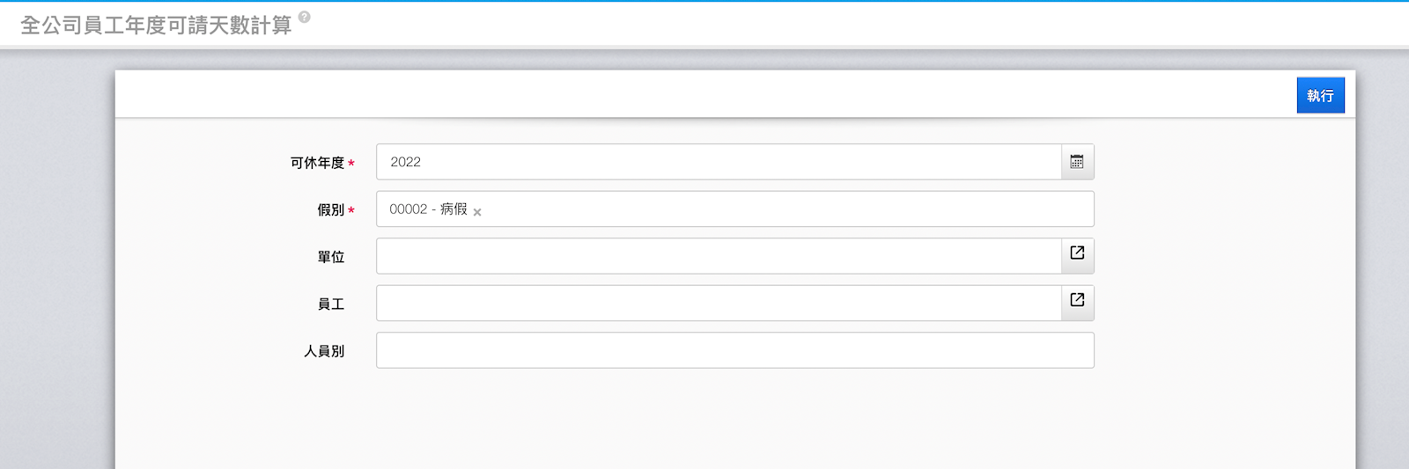This screenshot has height=469, width=1409.
Task: Click the 假別 field label
Action: coord(330,210)
